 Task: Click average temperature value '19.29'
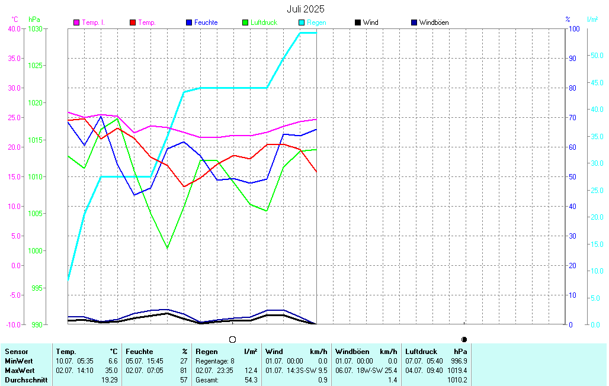click(110, 380)
